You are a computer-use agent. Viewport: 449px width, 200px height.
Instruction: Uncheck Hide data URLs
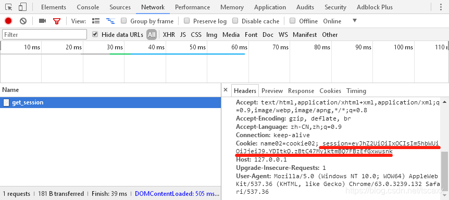[95, 34]
